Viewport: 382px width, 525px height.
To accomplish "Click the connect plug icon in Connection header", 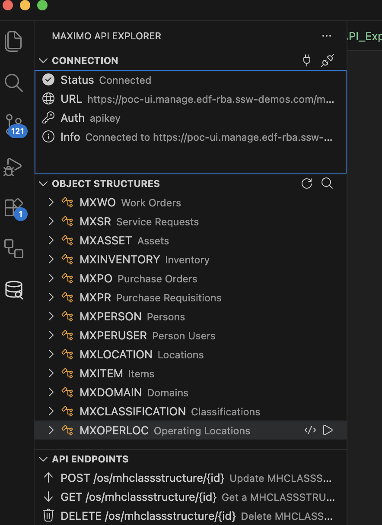I will click(x=307, y=60).
